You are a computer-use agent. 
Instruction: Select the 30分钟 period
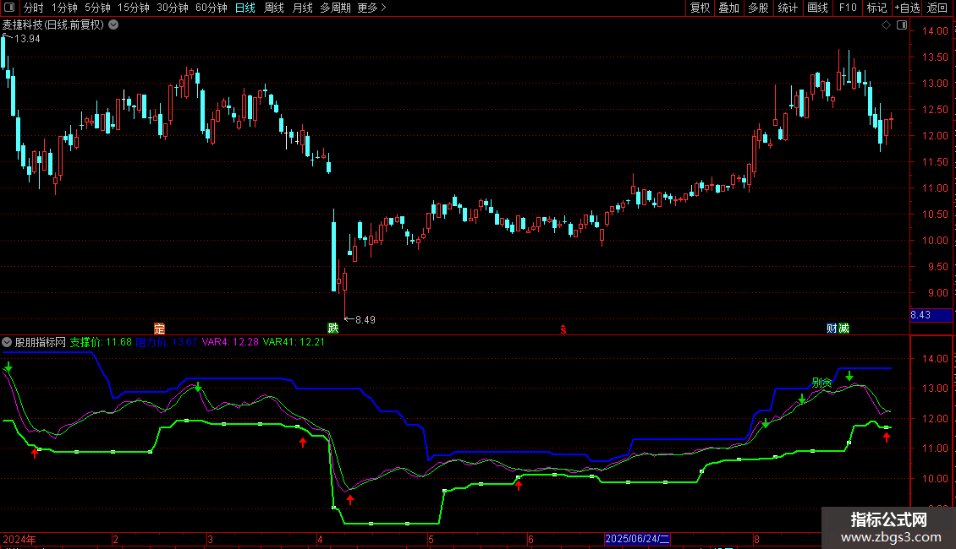point(173,8)
